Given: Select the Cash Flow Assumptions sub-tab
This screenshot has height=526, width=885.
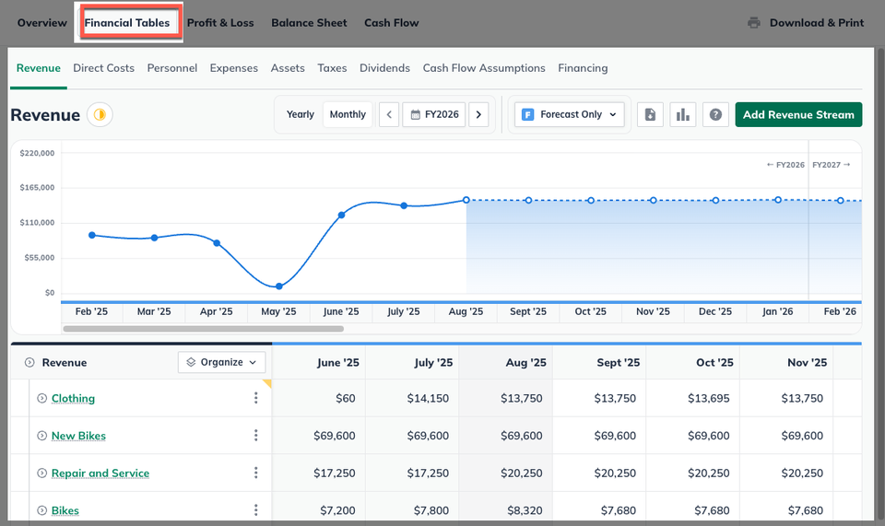Looking at the screenshot, I should (x=484, y=68).
